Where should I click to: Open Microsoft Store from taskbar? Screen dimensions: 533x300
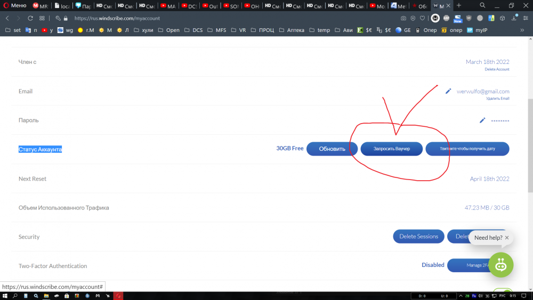(x=67, y=296)
